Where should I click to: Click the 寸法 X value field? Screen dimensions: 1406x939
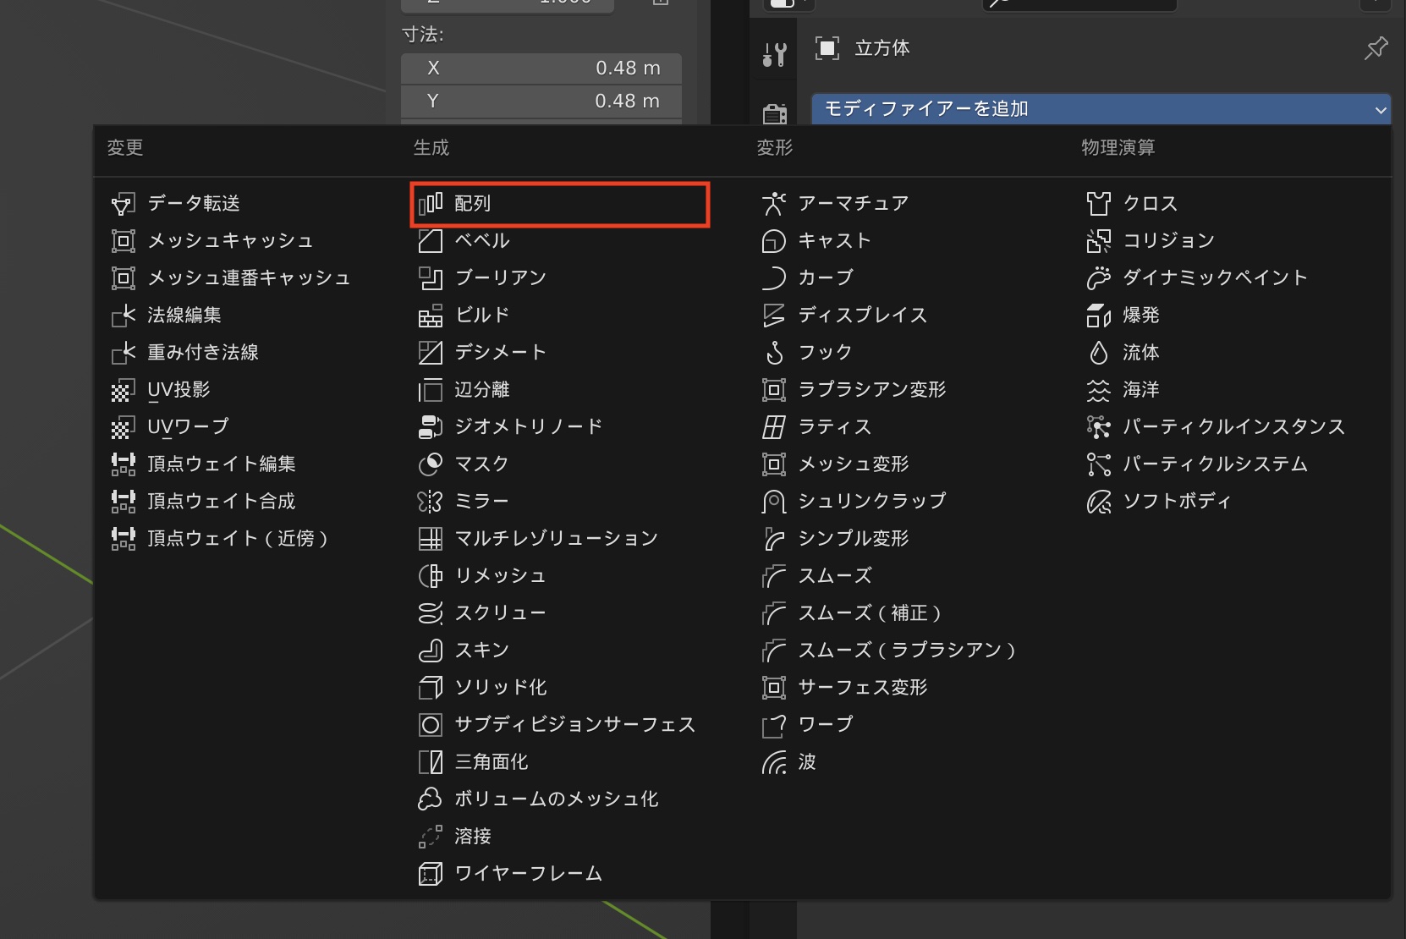[x=541, y=69]
